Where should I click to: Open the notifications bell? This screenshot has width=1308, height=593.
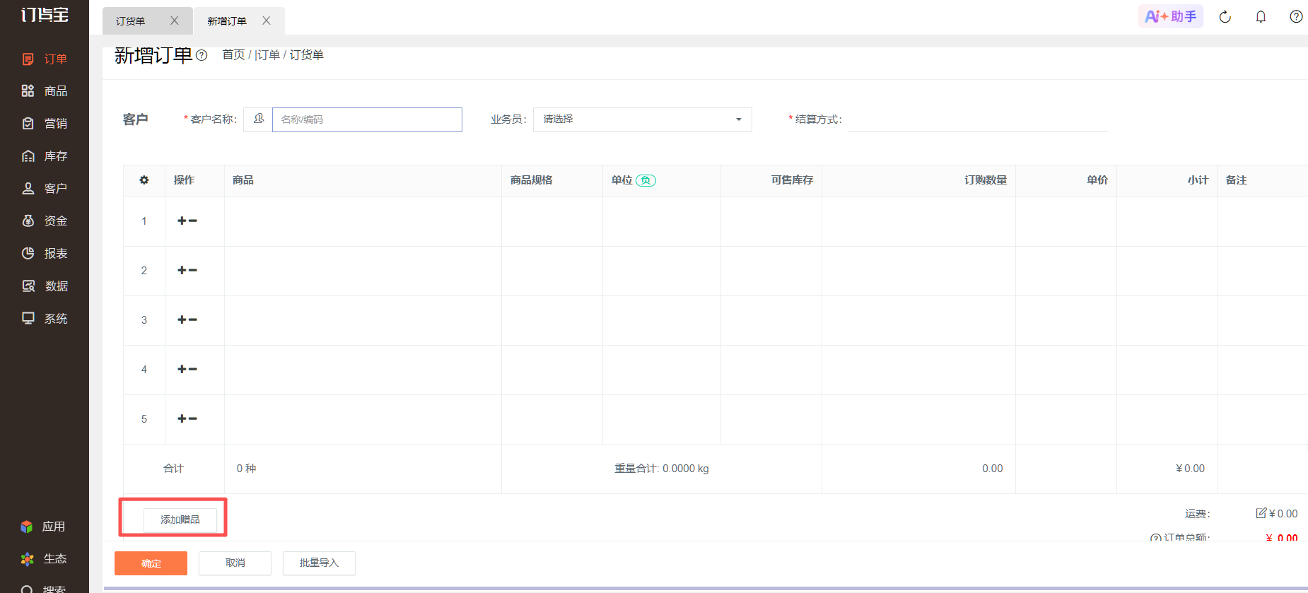click(1261, 16)
